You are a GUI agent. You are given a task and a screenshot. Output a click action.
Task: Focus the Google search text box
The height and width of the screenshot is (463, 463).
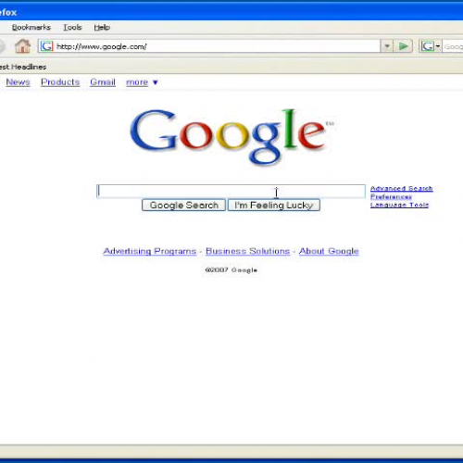click(231, 192)
